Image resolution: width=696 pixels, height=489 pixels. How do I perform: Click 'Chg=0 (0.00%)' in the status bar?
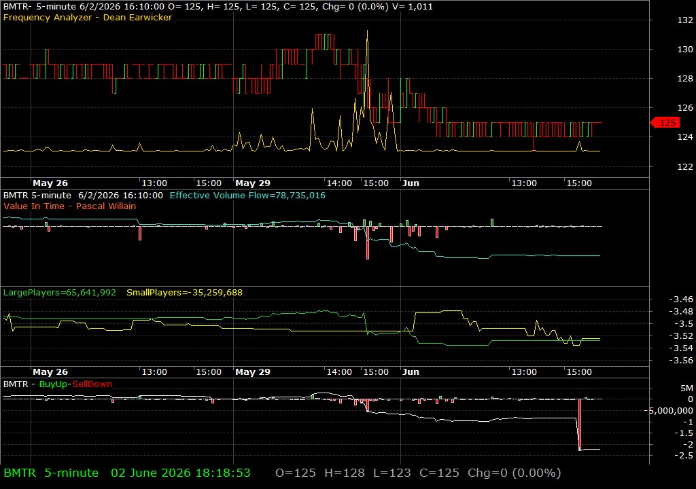(514, 473)
